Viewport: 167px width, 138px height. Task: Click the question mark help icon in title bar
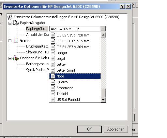tap(122, 7)
